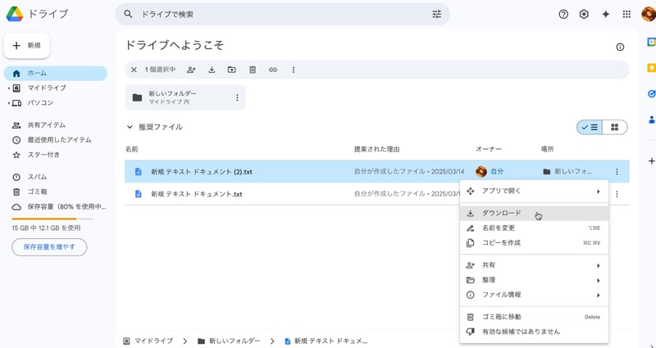Collapse the 推奨ファイル section
Screen dimensions: 656x348
[x=130, y=127]
